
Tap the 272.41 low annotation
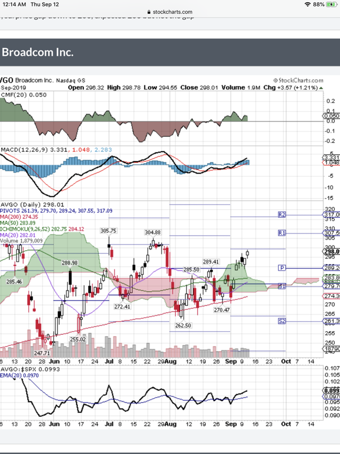(x=122, y=307)
